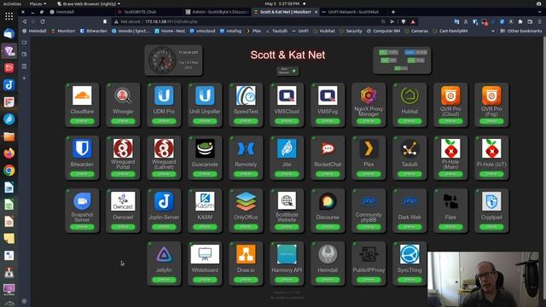Open the Files tile icon
546x307 pixels.
pos(450,201)
